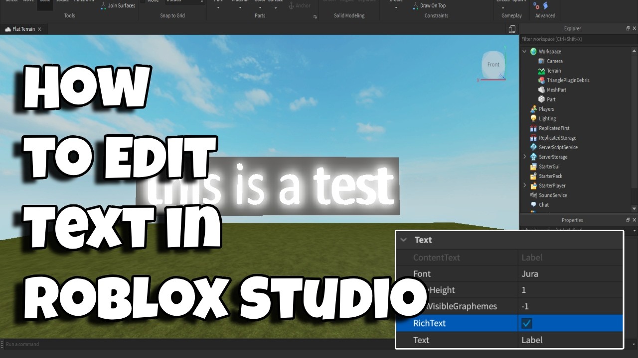Collapse the Text properties section
The width and height of the screenshot is (638, 358).
[404, 240]
